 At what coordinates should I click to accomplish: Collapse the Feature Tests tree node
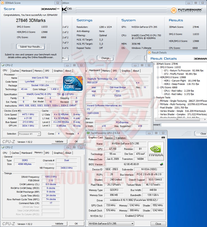point(154,98)
